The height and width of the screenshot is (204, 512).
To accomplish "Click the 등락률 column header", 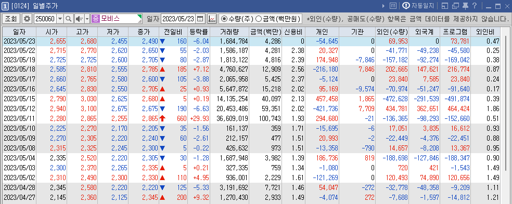I will click(199, 32).
